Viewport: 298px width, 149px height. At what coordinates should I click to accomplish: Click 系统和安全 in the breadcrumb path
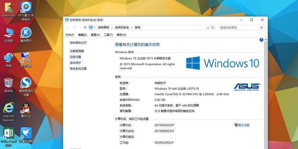coord(122,28)
